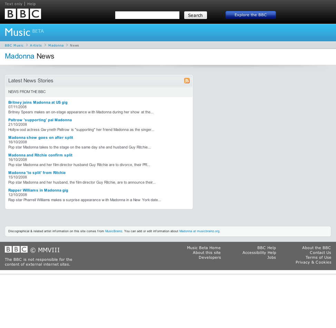Screen dimensions: 336x328
Task: Click the 'Pop star Madonna takes to the stage' summary
Action: point(79,147)
